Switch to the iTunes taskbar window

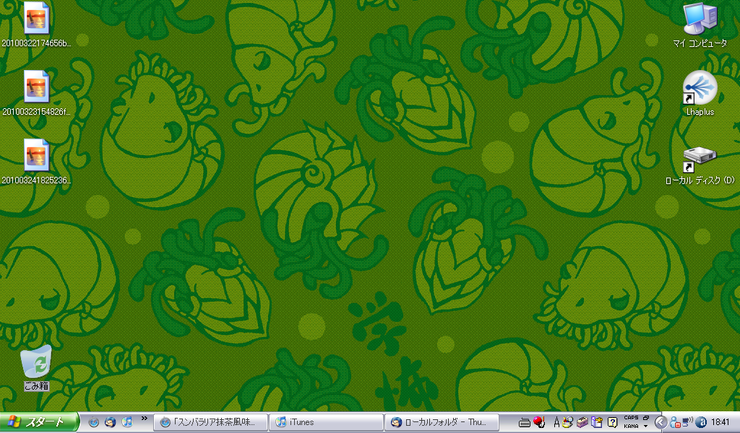pyautogui.click(x=326, y=423)
